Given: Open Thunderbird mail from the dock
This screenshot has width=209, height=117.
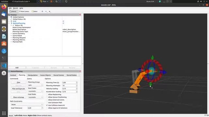Looking at the screenshot, I should 4,14.
